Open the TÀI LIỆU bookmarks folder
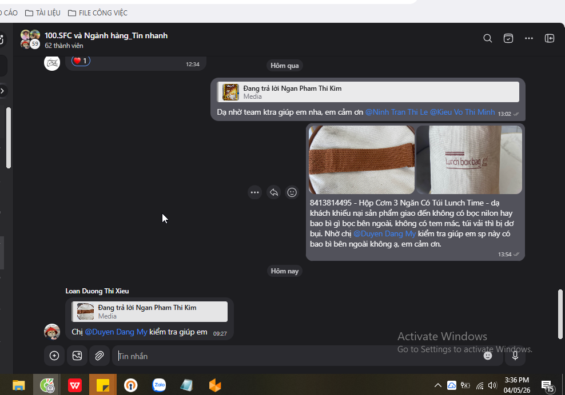The width and height of the screenshot is (565, 395). coord(42,13)
